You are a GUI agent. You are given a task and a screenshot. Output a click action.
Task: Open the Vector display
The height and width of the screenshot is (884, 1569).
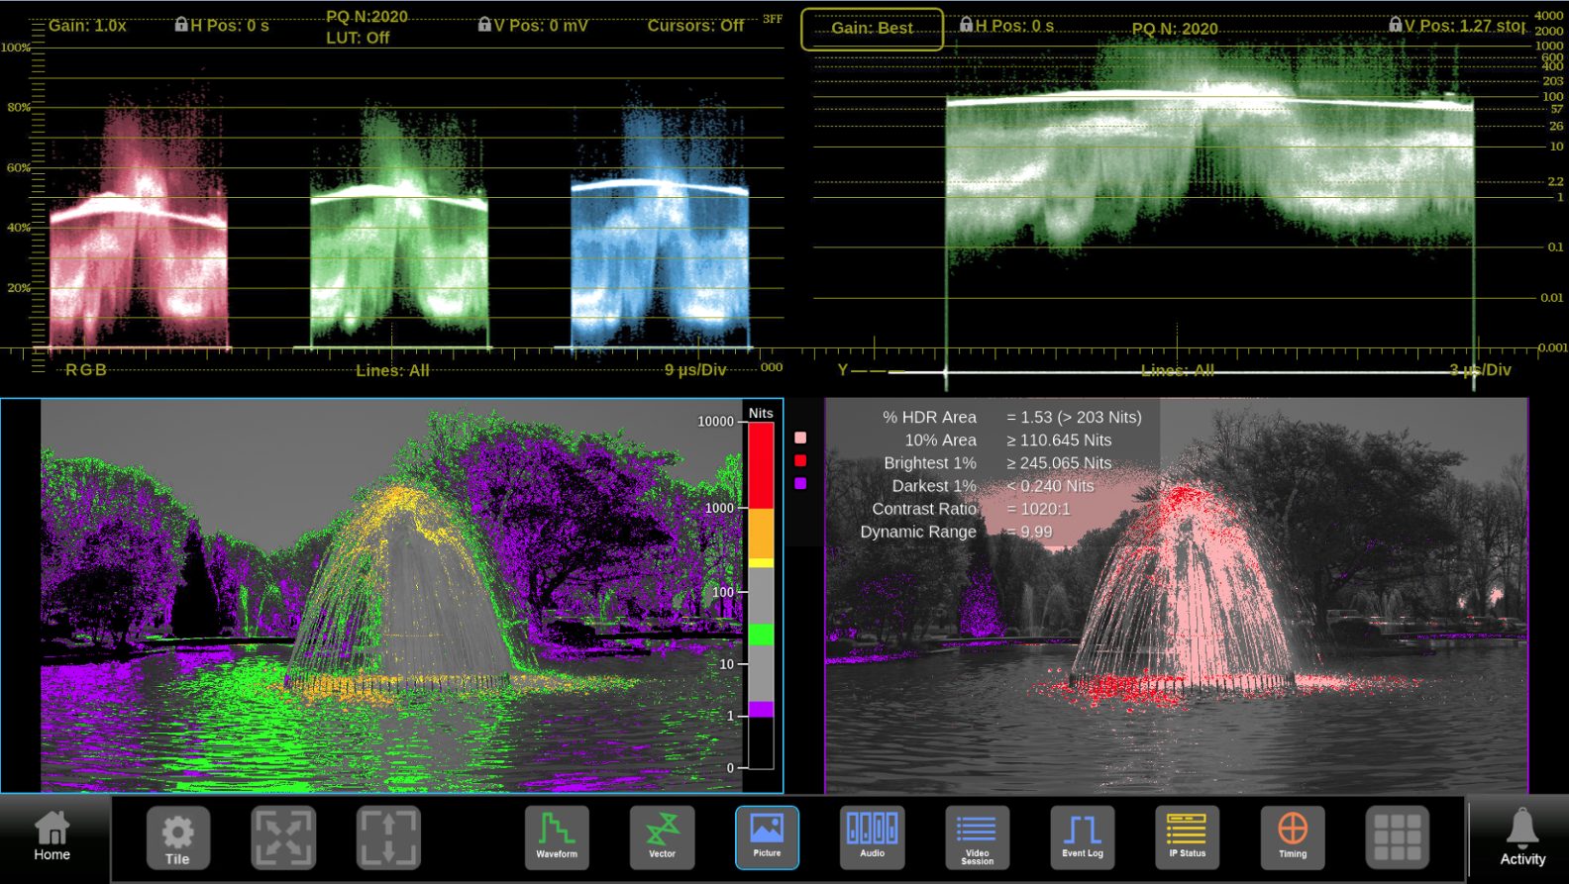pos(662,836)
